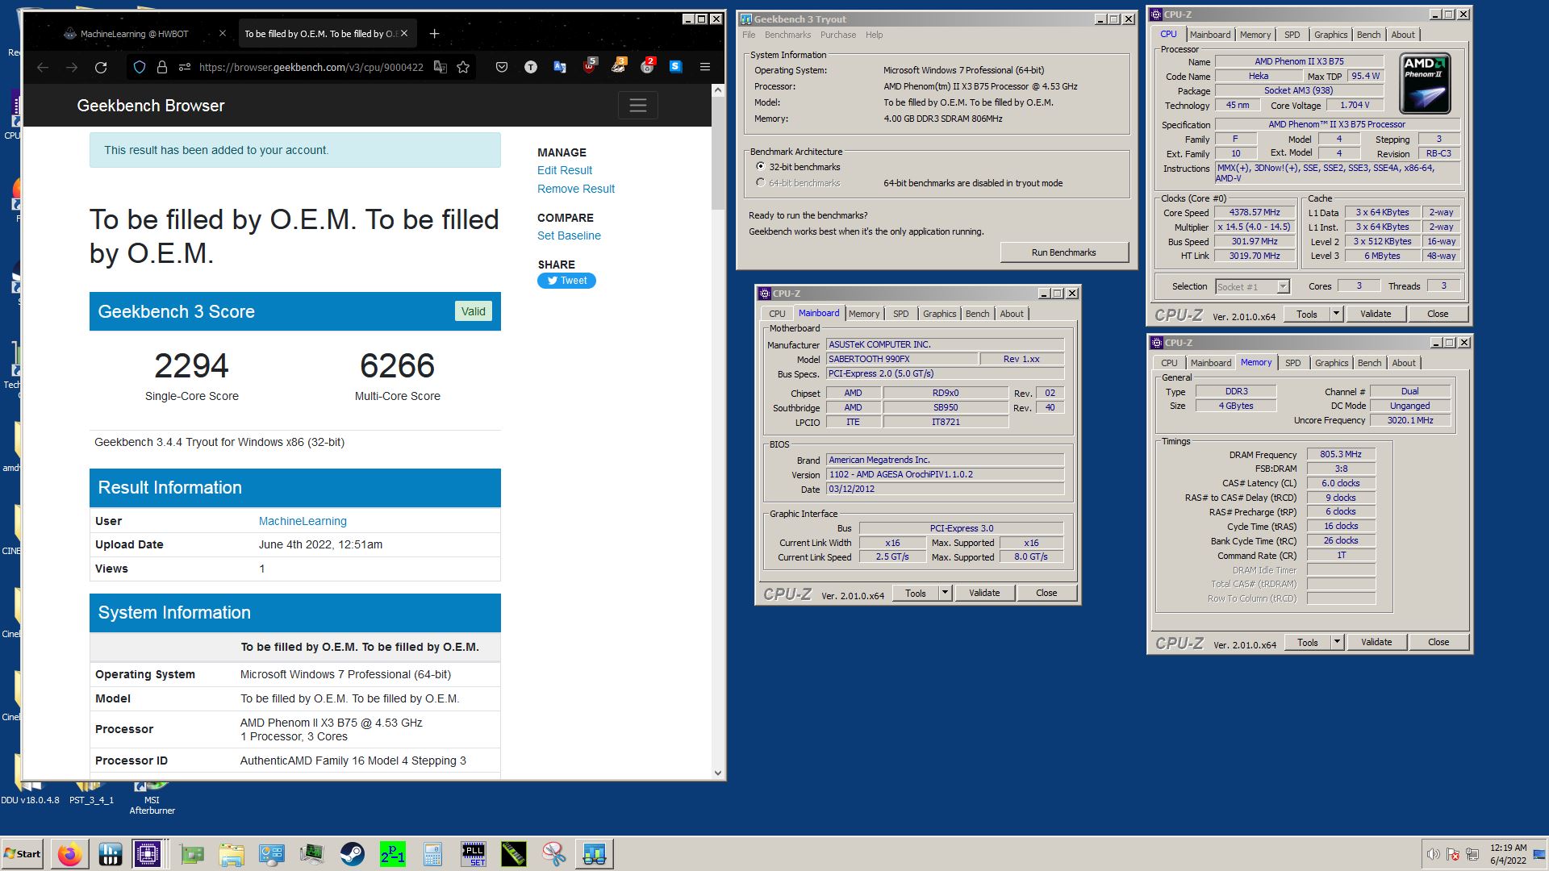The image size is (1549, 871).
Task: Expand Tools dropdown arrow in CPU-Z Memory window
Action: (1337, 643)
